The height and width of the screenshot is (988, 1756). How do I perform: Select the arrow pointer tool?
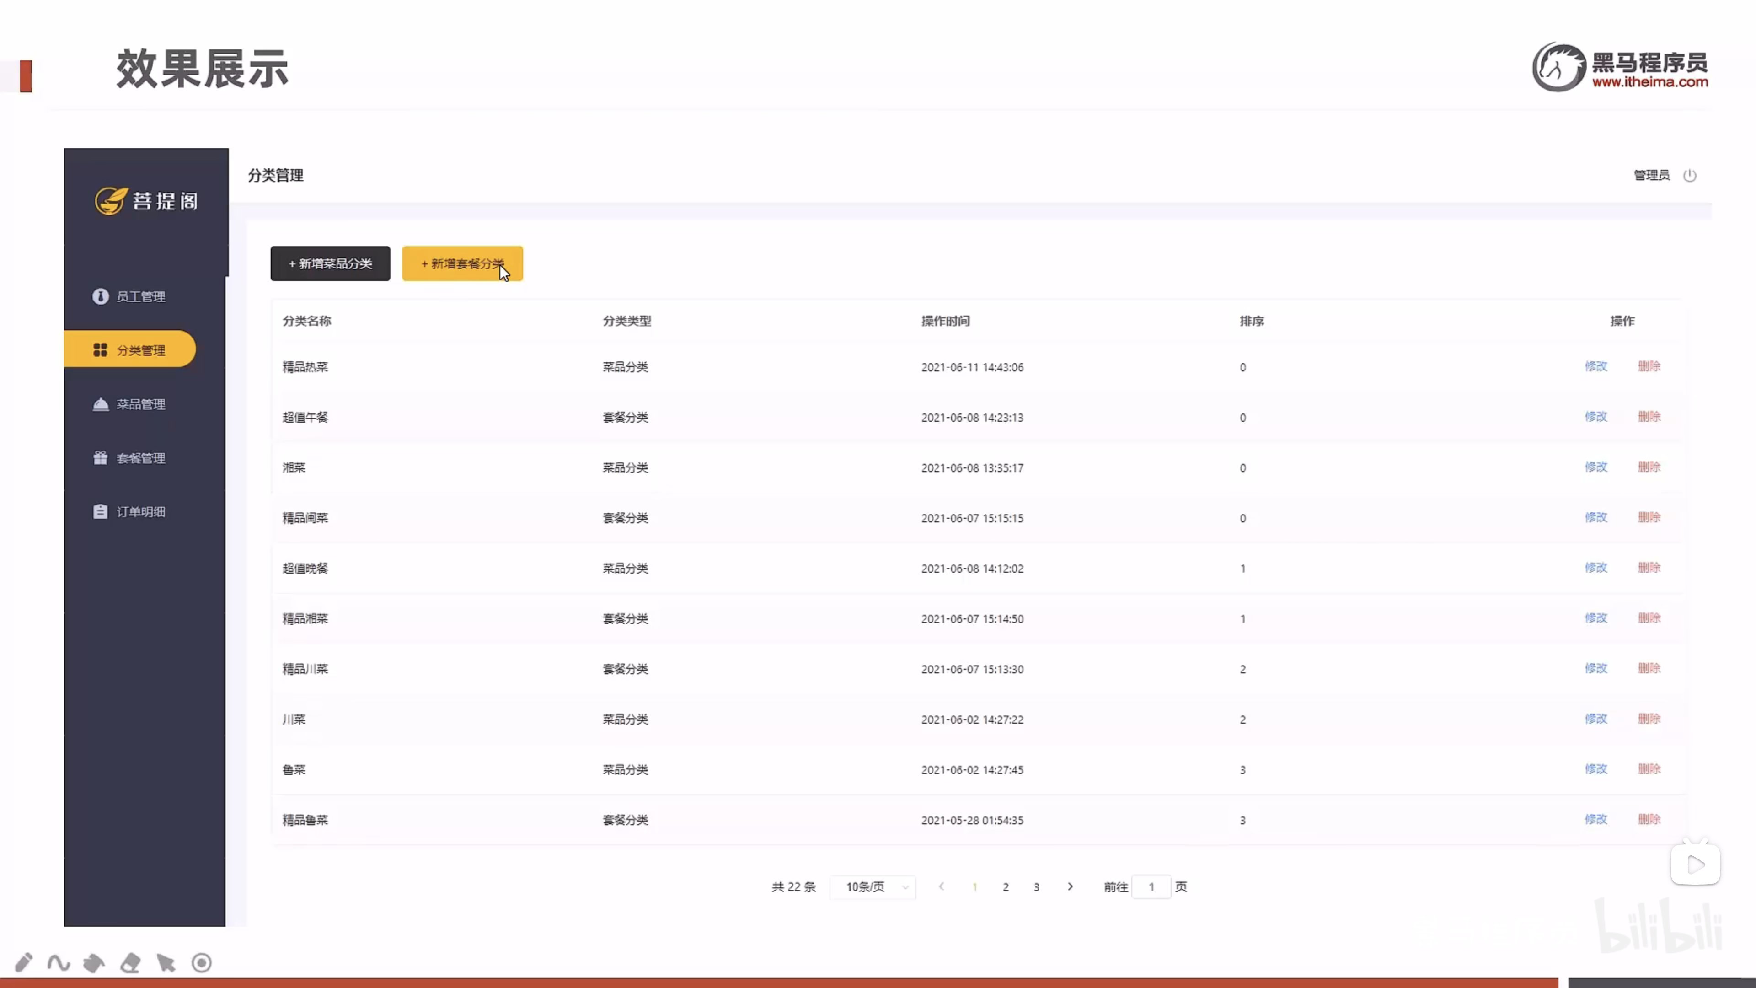tap(166, 962)
